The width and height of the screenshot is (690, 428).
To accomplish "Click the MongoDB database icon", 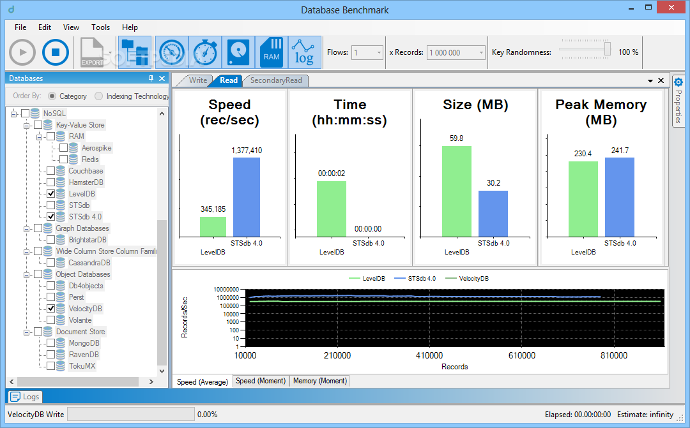I will (x=61, y=343).
